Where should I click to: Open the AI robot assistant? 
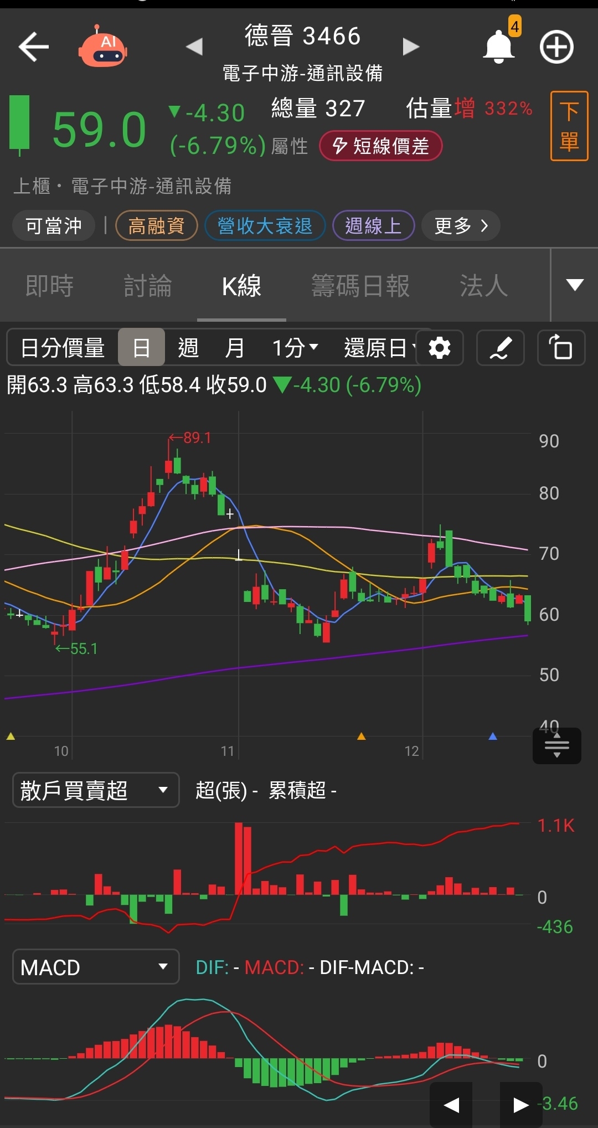point(103,47)
